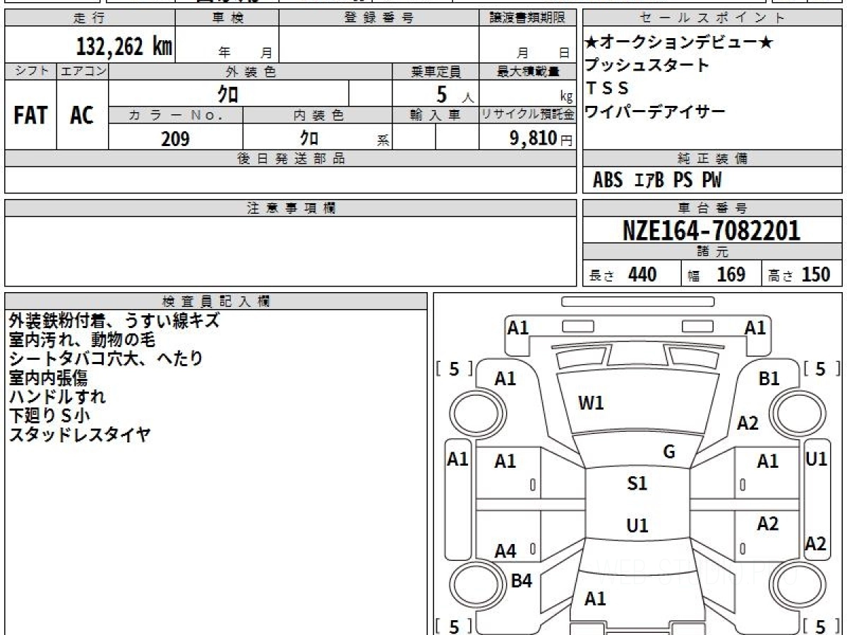Click the mileage value 132,262 km
847x635 pixels.
124,47
